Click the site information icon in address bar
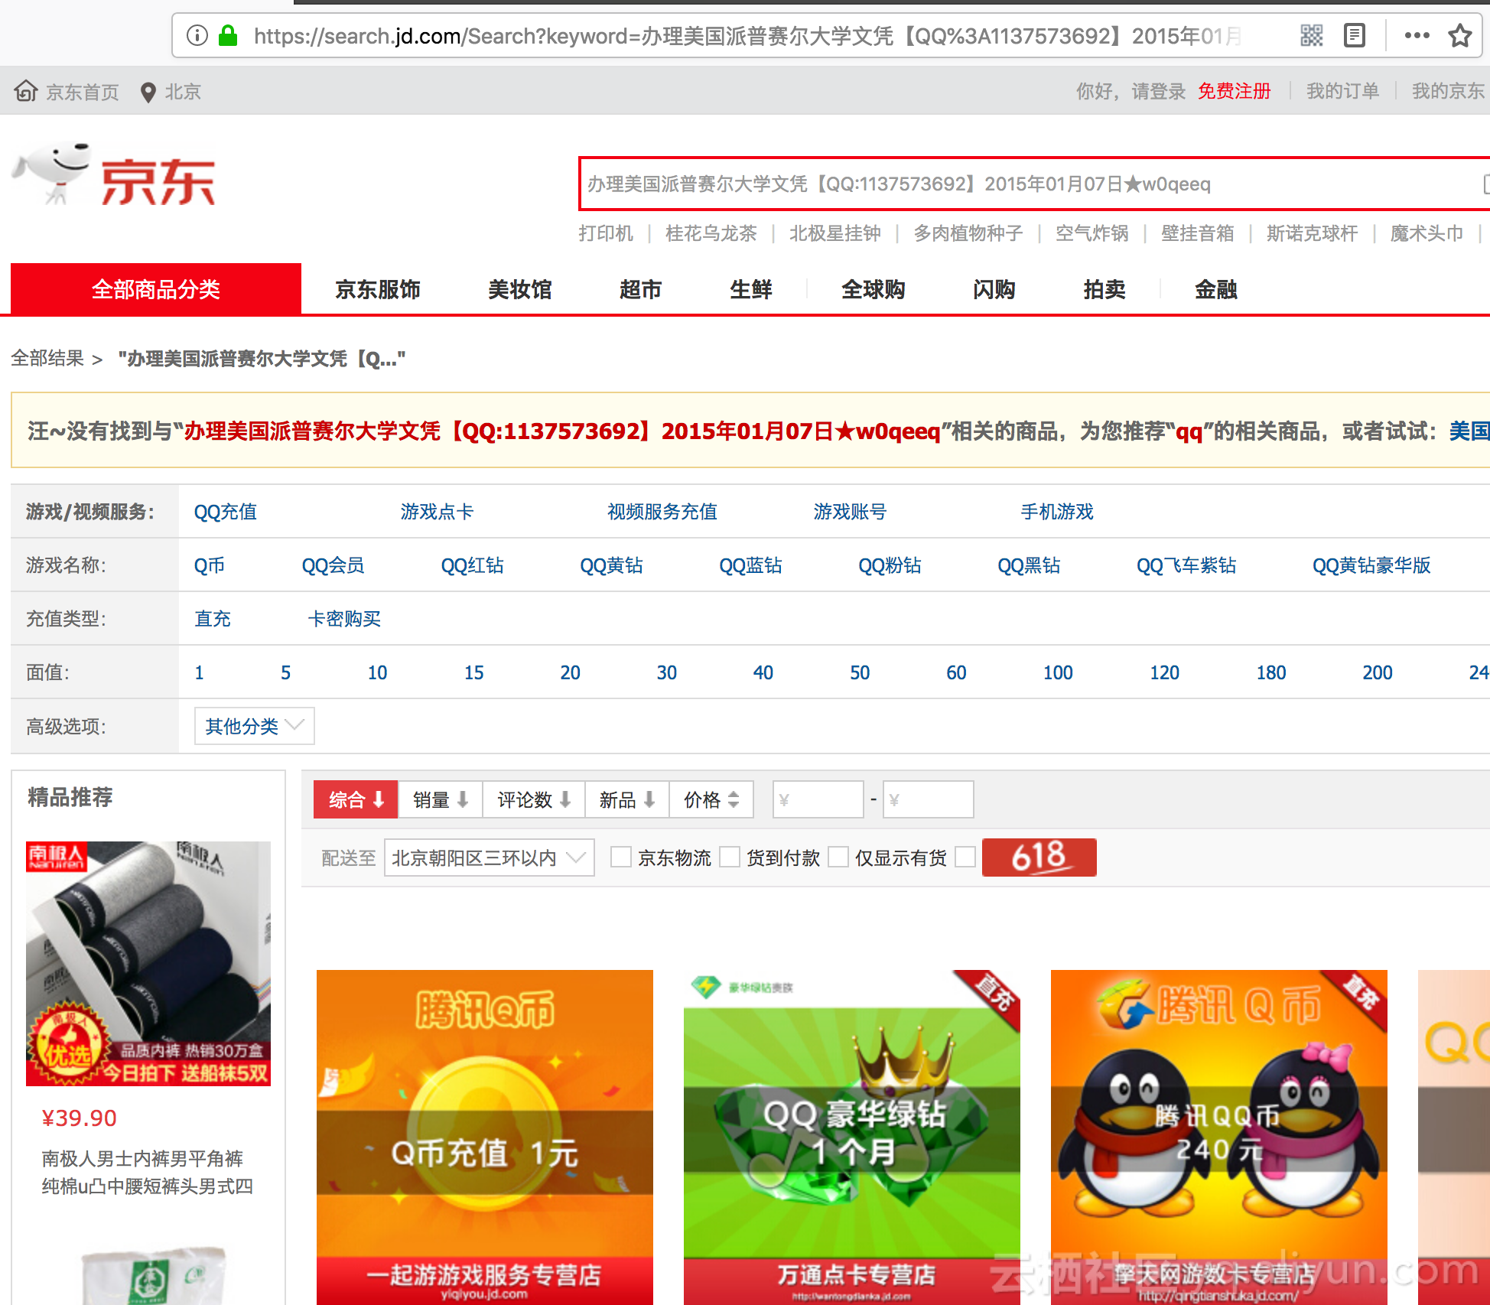 tap(197, 35)
